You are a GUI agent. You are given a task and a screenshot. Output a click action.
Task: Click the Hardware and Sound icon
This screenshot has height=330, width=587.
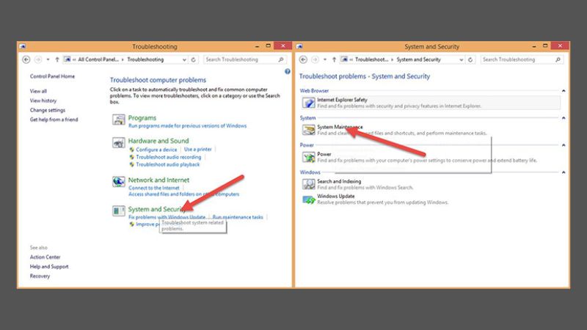[119, 142]
